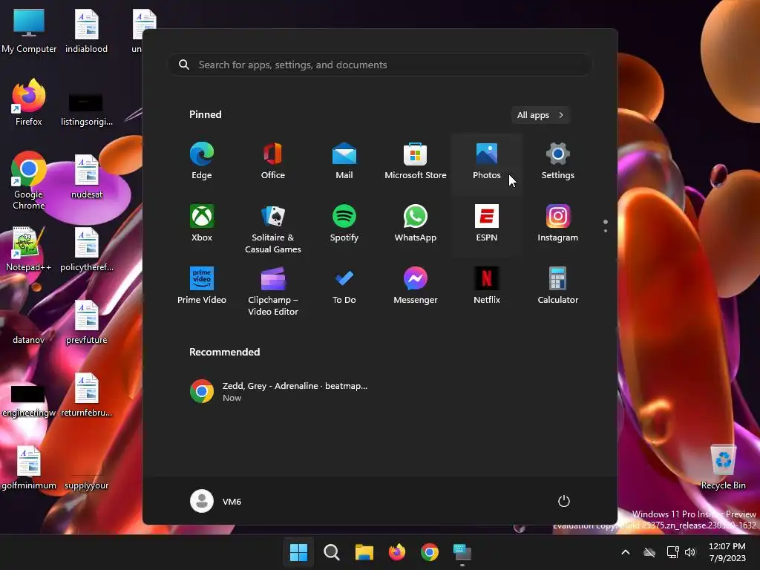Select the Firefox desktop shortcut
The height and width of the screenshot is (570, 760).
[x=29, y=102]
